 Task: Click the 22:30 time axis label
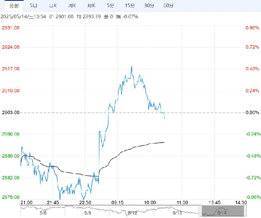85,203
